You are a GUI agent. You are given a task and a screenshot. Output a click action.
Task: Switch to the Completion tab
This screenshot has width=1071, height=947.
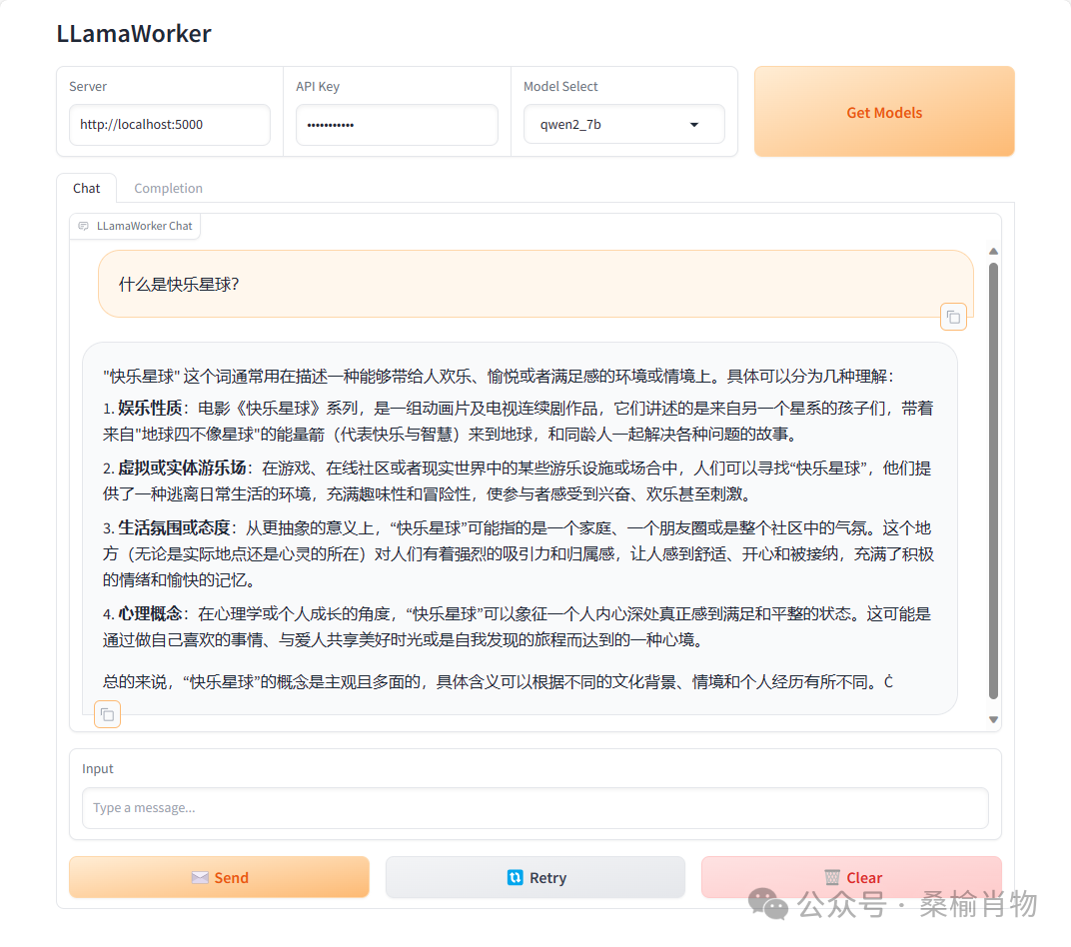pos(168,188)
